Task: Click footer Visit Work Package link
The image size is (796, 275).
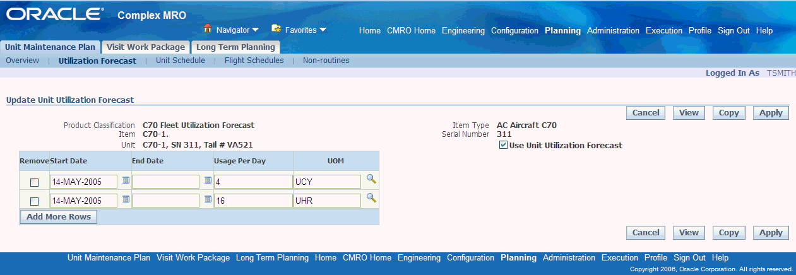Action: coord(193,258)
